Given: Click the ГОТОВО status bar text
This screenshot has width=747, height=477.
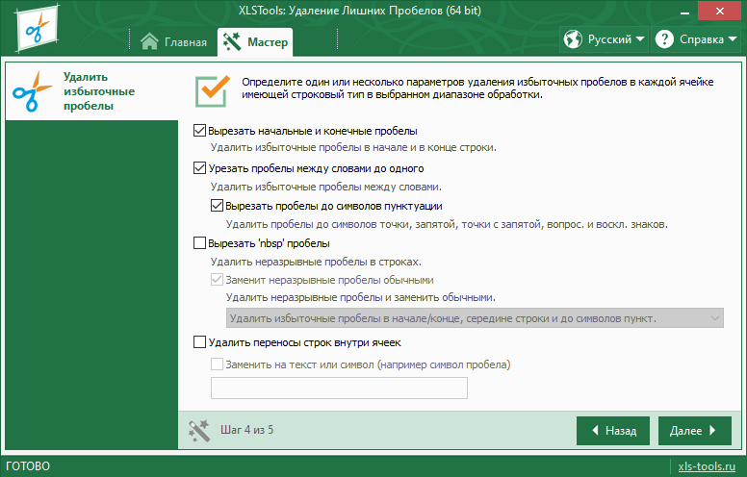Looking at the screenshot, I should pos(28,466).
